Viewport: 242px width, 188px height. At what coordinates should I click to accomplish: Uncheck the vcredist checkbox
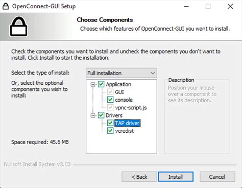(110, 131)
